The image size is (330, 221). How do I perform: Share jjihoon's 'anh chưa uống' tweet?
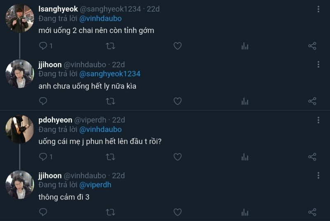312,101
